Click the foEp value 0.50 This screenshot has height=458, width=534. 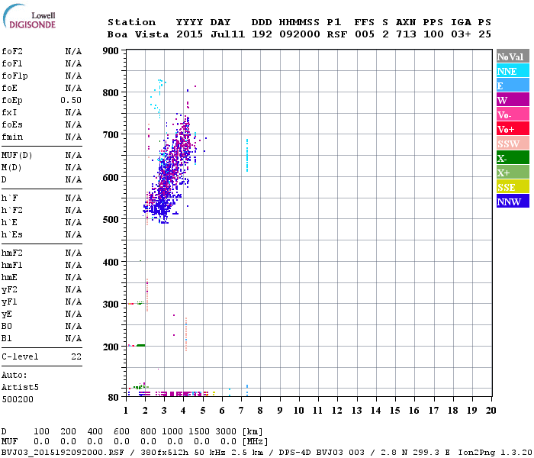point(71,100)
